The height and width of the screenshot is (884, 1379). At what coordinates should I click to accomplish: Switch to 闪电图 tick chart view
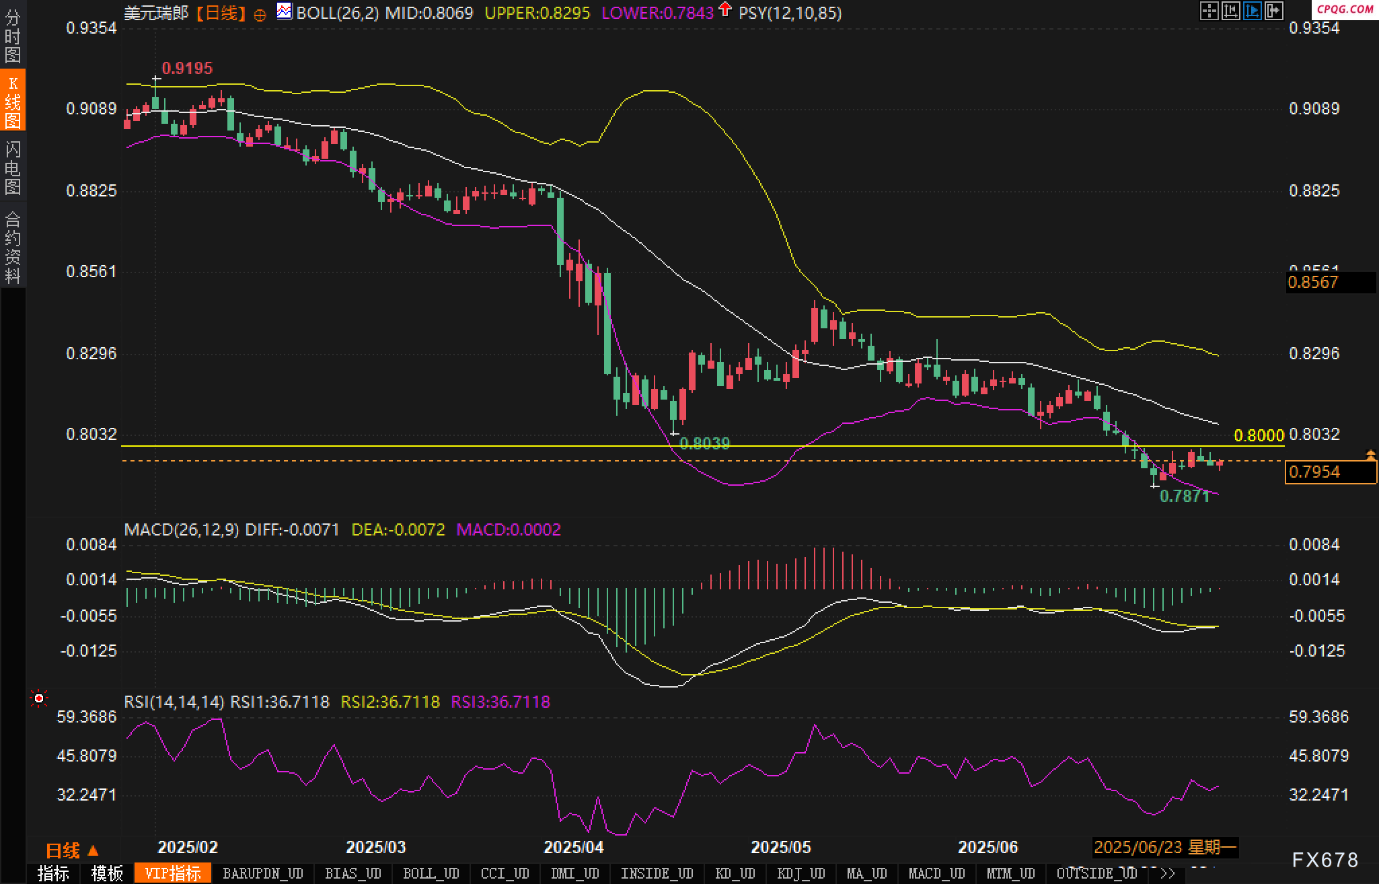13,168
